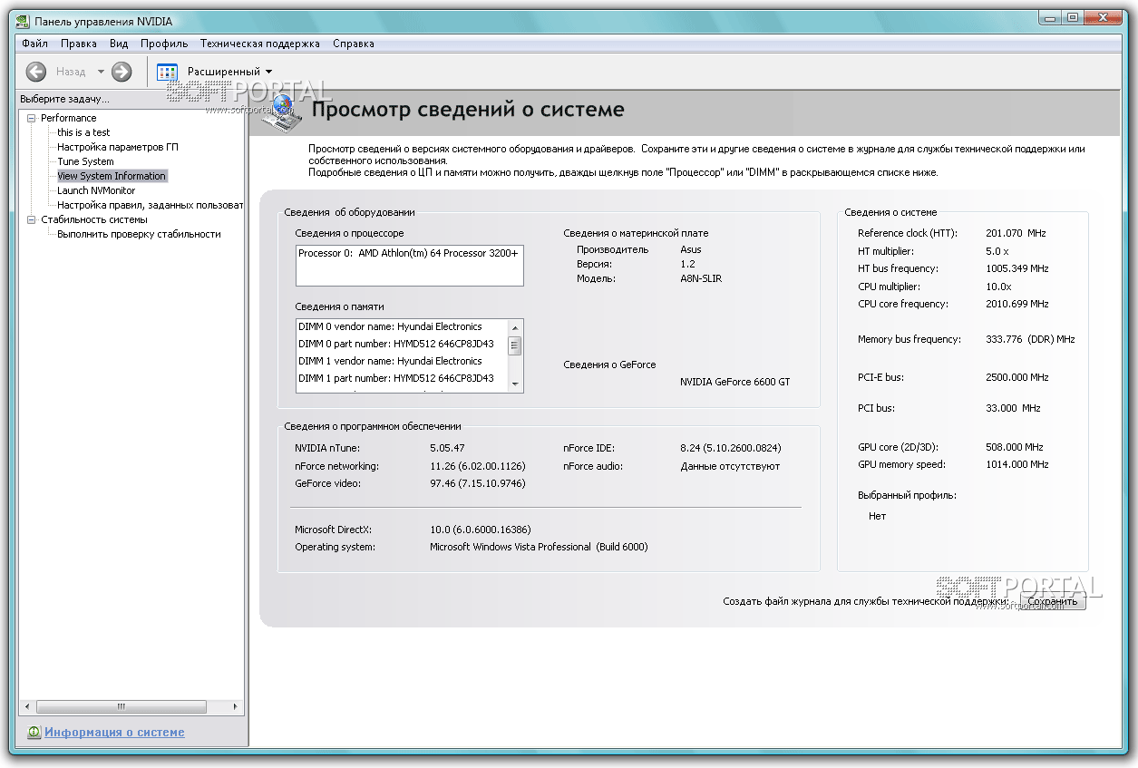
Task: Choose Launch NVMonitor in the tree
Action: point(96,190)
